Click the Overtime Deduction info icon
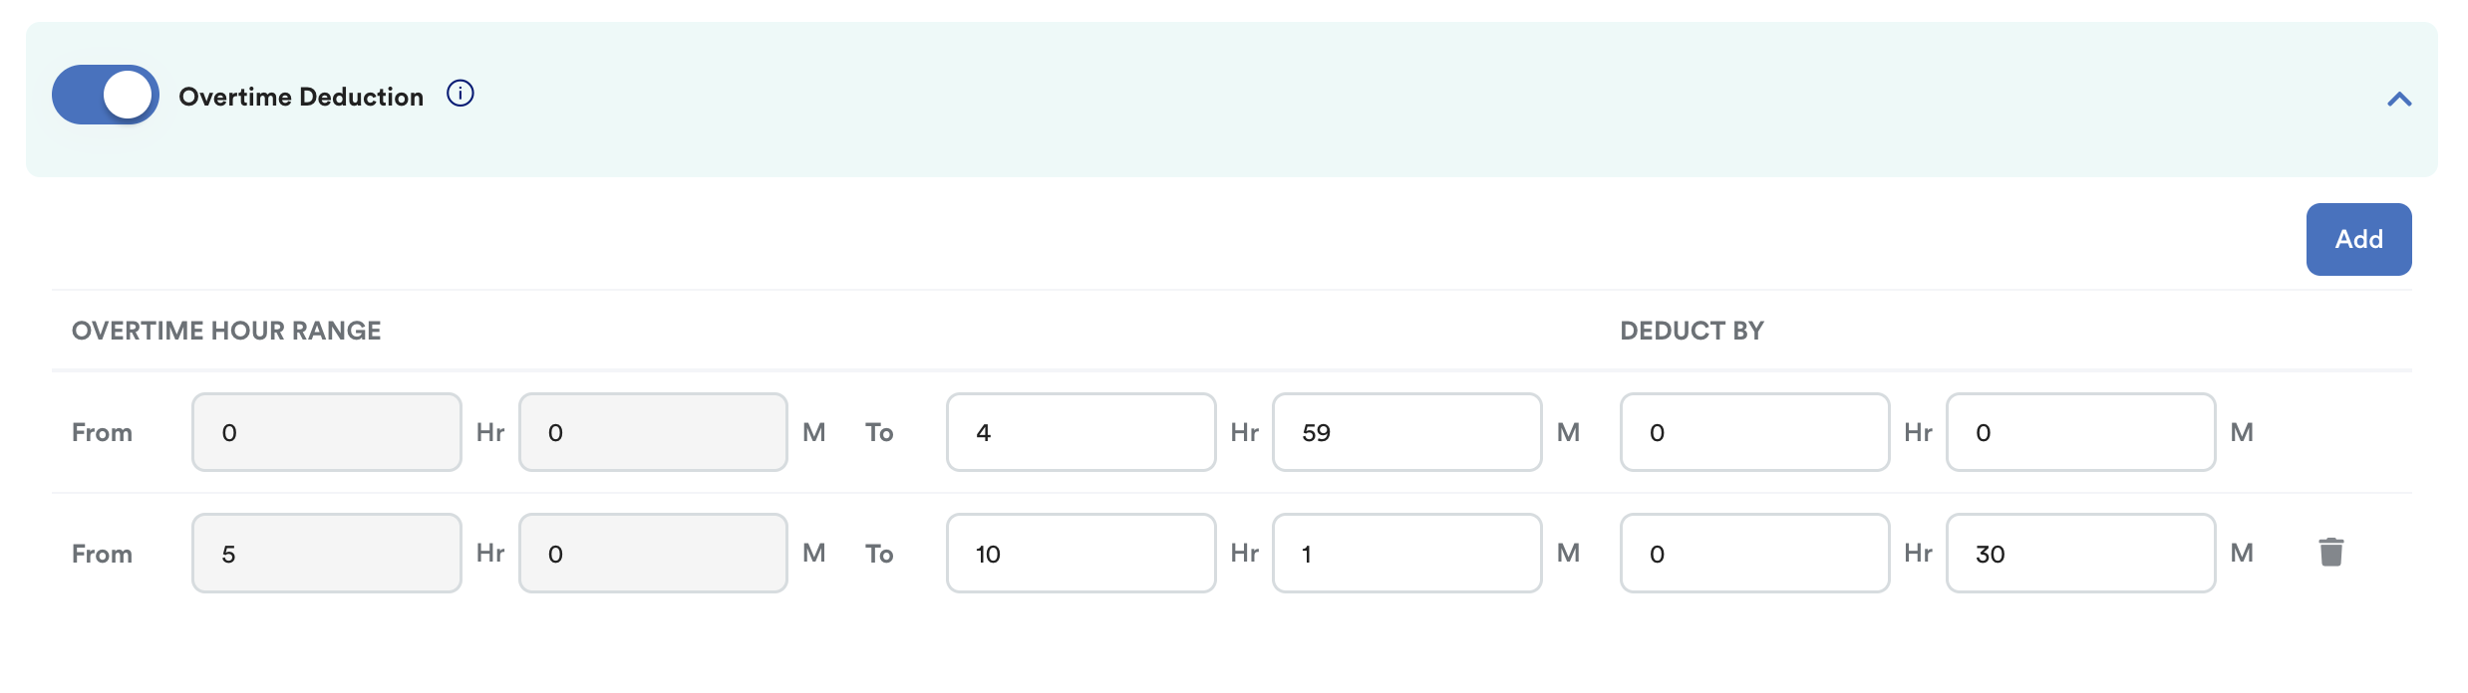This screenshot has width=2468, height=693. coord(460,94)
